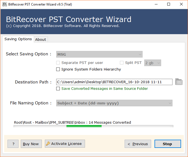Click inside the Destination Path field
The width and height of the screenshot is (188, 157).
114,82
